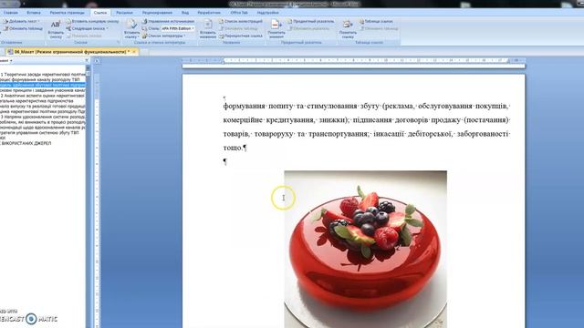This screenshot has height=328, width=584.
Task: Open the Рецензирование ribbon tab
Action: pos(157,13)
